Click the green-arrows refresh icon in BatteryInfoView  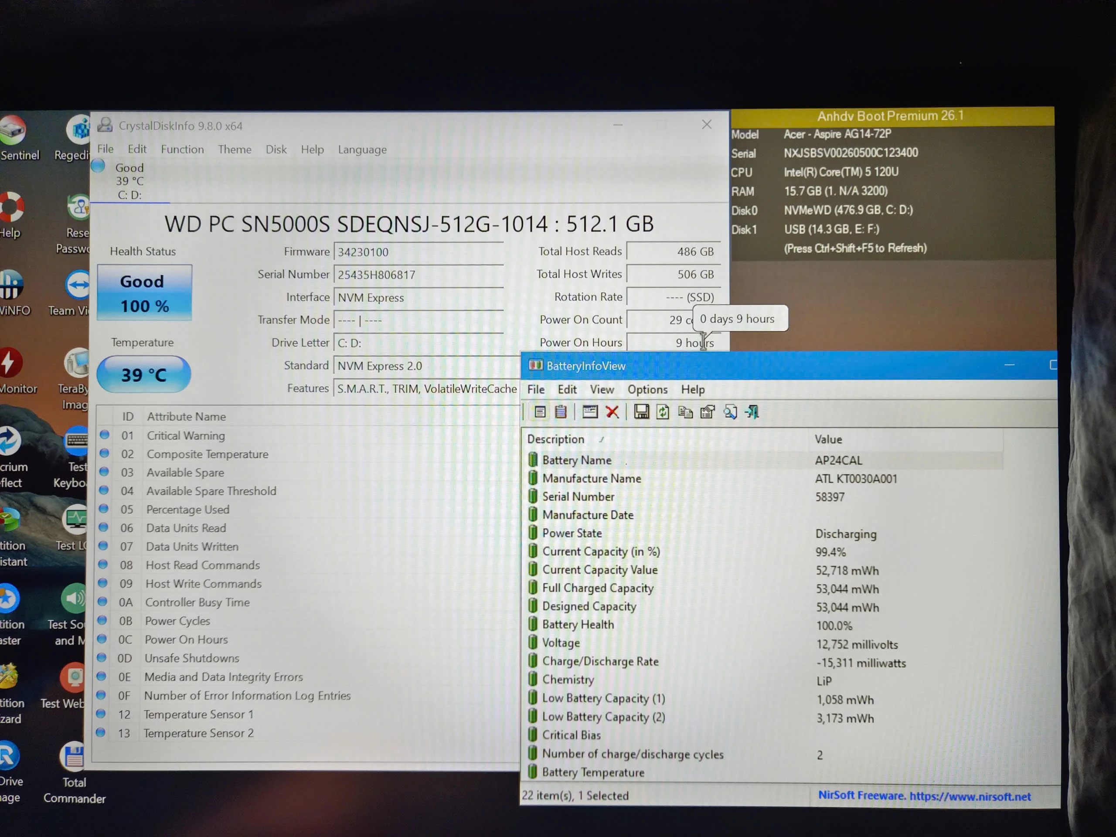663,412
